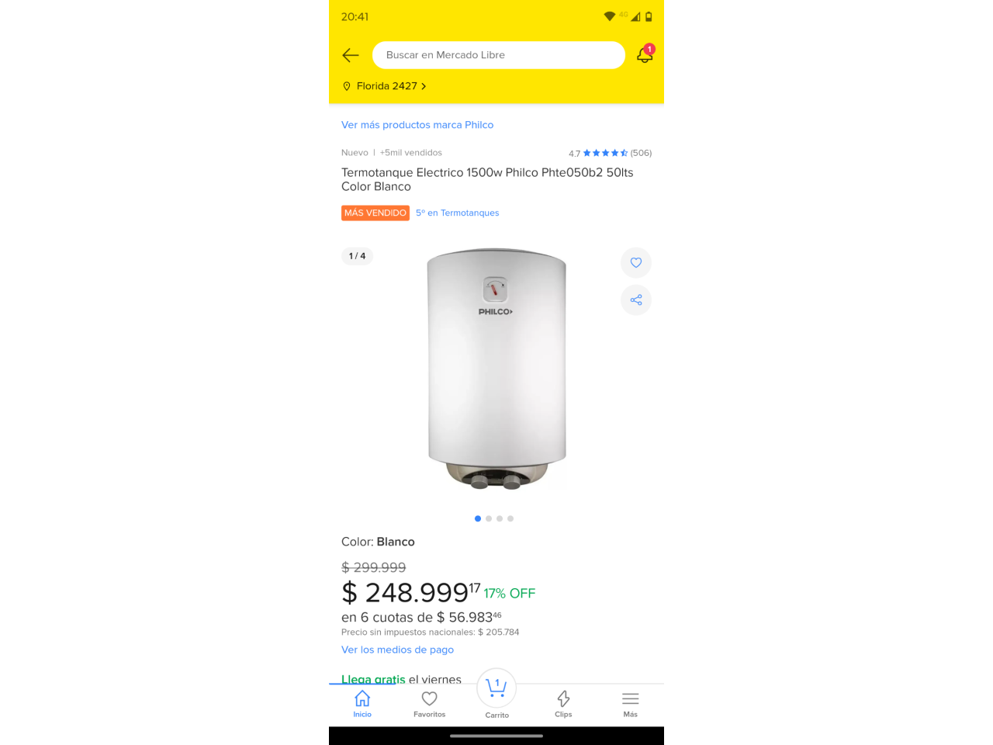Open Clips lightning icon
Viewport: 993px width, 745px height.
point(563,704)
